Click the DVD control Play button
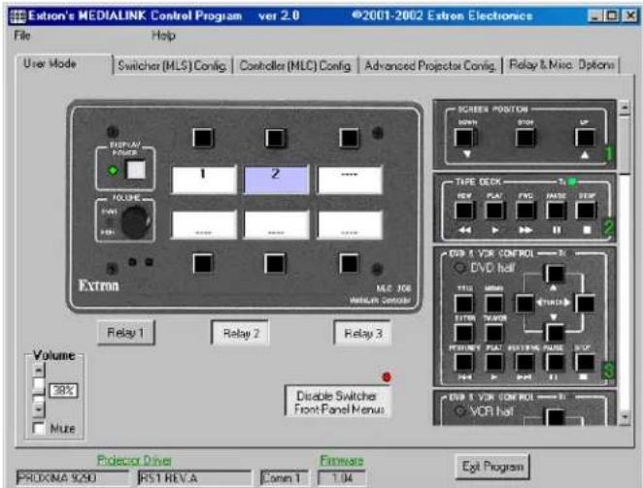 point(494,362)
